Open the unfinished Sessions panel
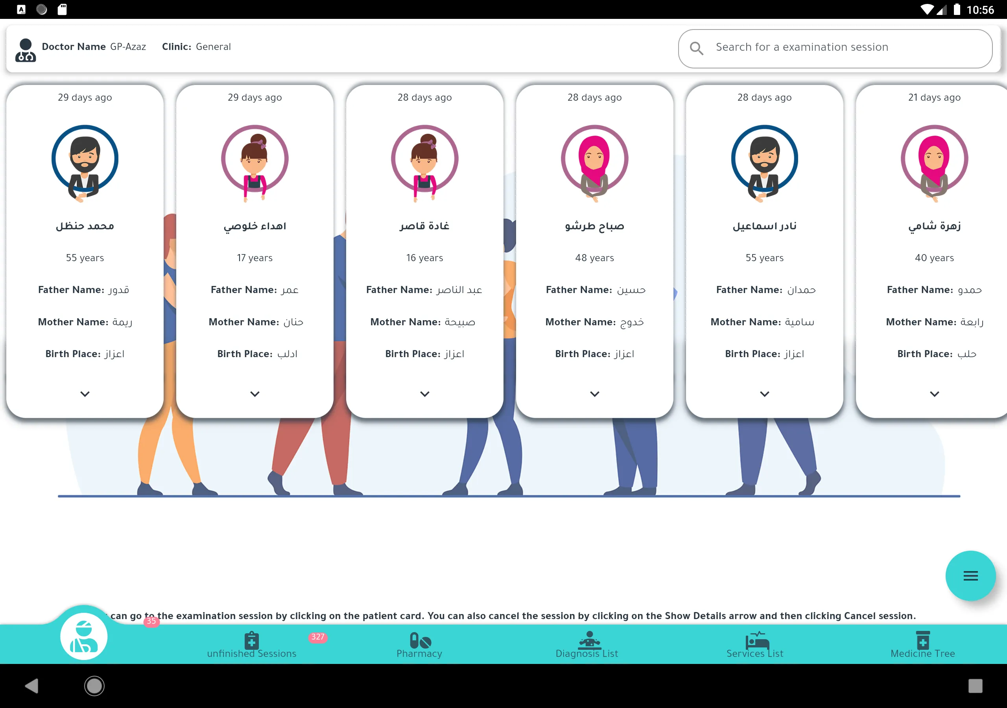The image size is (1007, 708). [x=251, y=643]
